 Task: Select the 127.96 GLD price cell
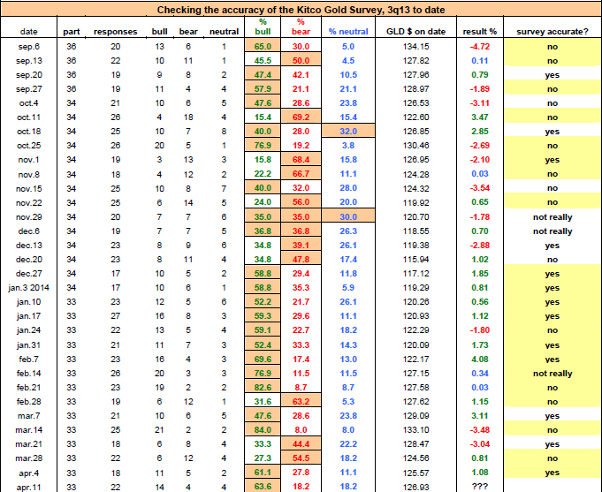point(415,75)
